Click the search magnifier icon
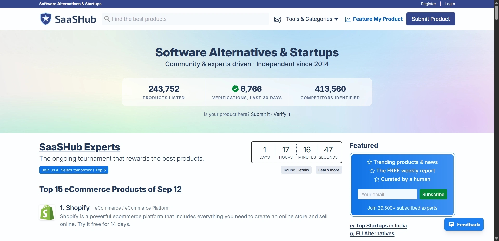 [107, 19]
